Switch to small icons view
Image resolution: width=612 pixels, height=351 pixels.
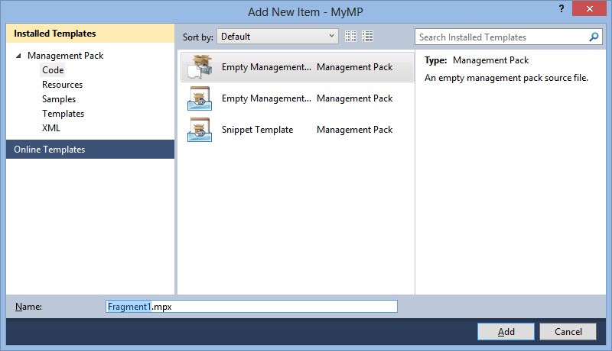[350, 36]
